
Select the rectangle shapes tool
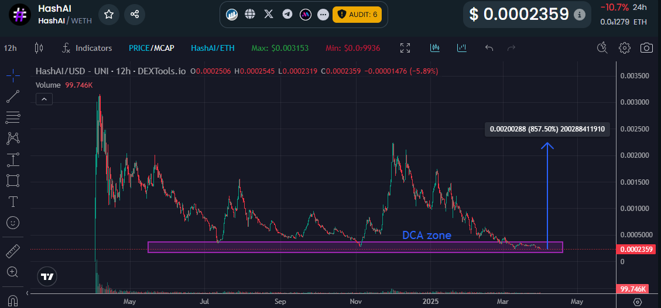(13, 181)
